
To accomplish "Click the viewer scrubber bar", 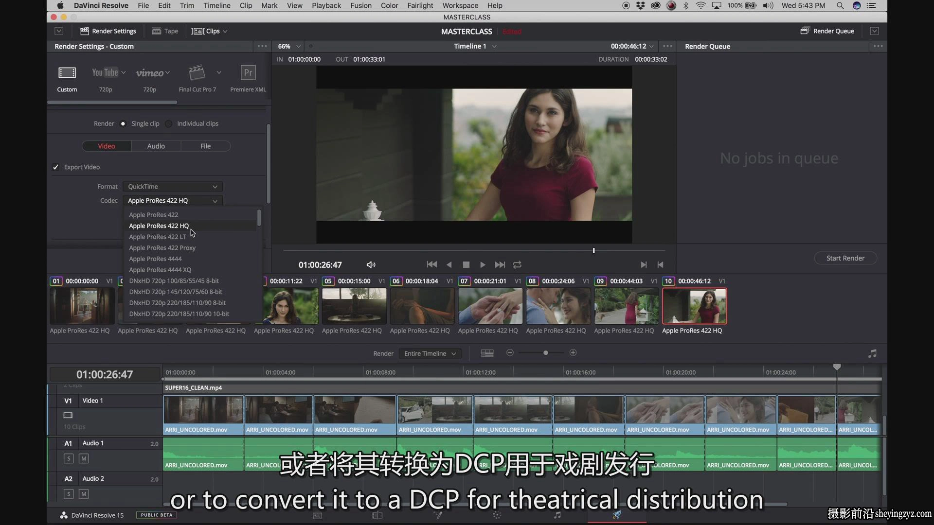I will click(x=474, y=250).
